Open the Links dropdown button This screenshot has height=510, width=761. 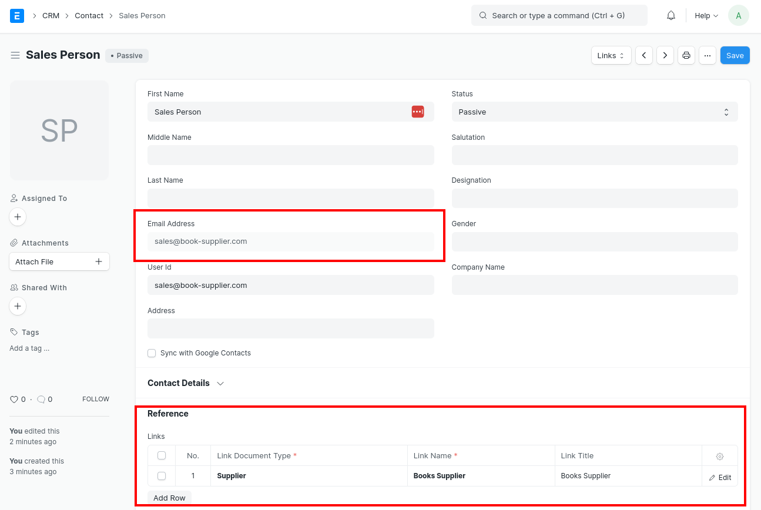tap(611, 55)
